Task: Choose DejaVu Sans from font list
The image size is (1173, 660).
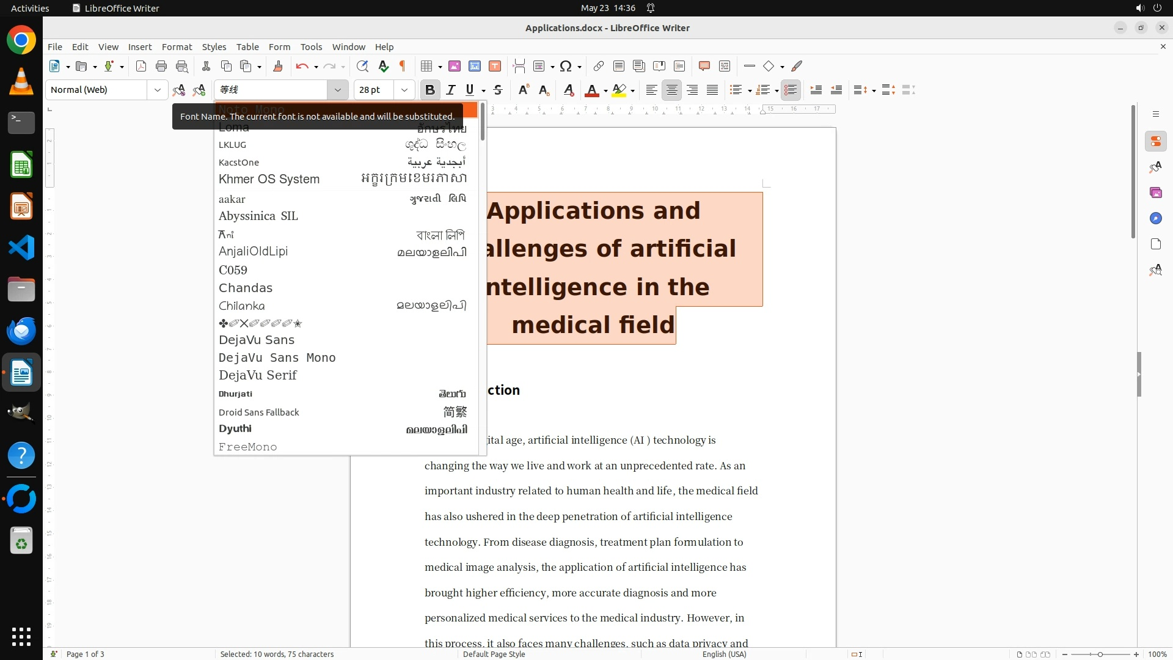Action: coord(257,340)
